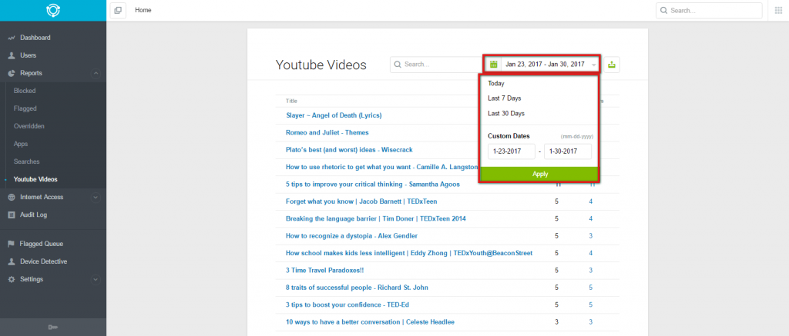The image size is (789, 336).
Task: Open Forget what you know video
Action: 361,201
